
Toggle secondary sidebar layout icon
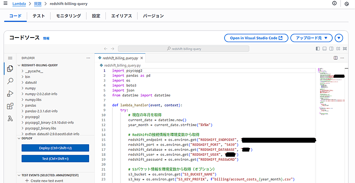point(331,49)
